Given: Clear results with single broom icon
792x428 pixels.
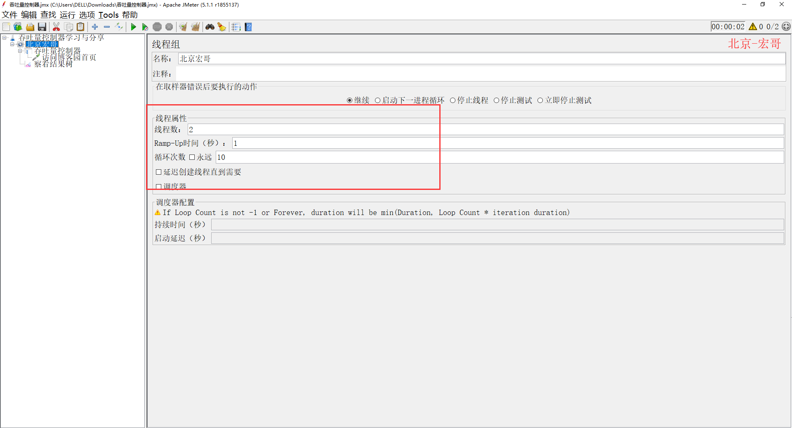Looking at the screenshot, I should (183, 27).
